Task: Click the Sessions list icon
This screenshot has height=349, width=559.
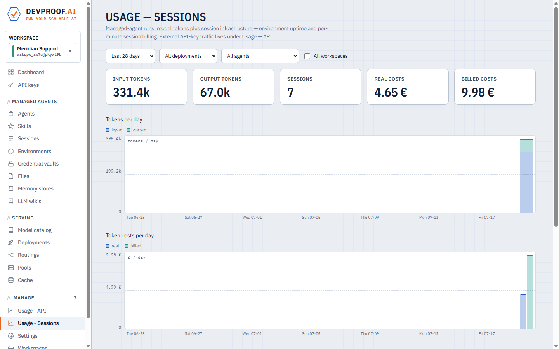Action: pyautogui.click(x=11, y=138)
